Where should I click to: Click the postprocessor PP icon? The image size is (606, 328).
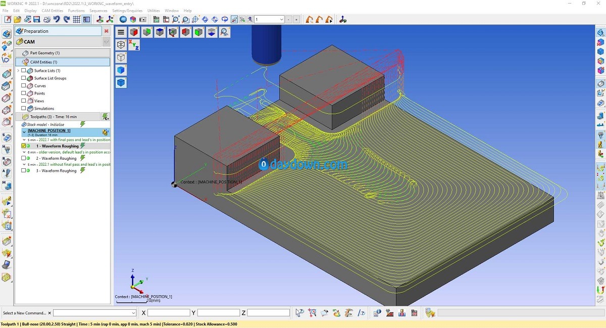coord(343,20)
